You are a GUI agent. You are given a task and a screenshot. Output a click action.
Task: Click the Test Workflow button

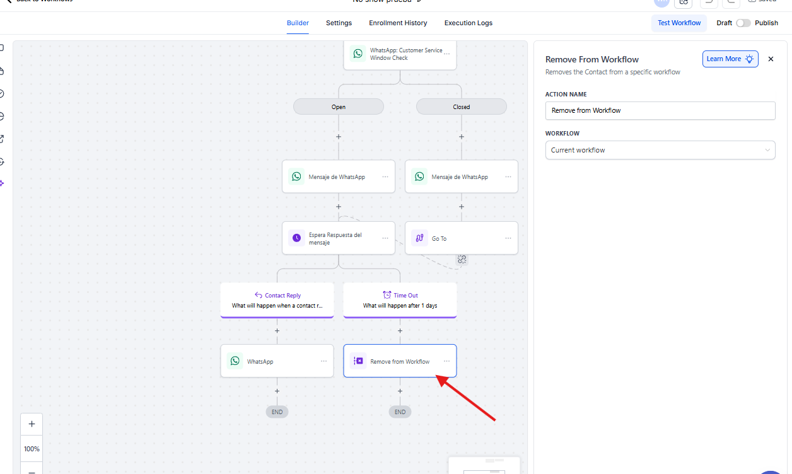(x=678, y=23)
